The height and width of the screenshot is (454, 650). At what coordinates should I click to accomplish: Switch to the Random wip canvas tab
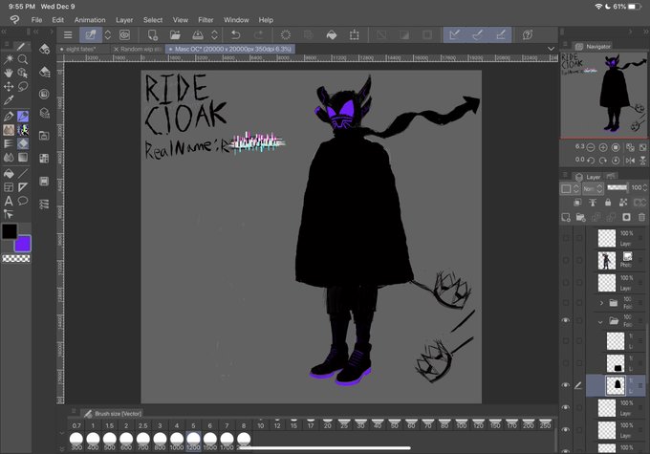coord(141,49)
